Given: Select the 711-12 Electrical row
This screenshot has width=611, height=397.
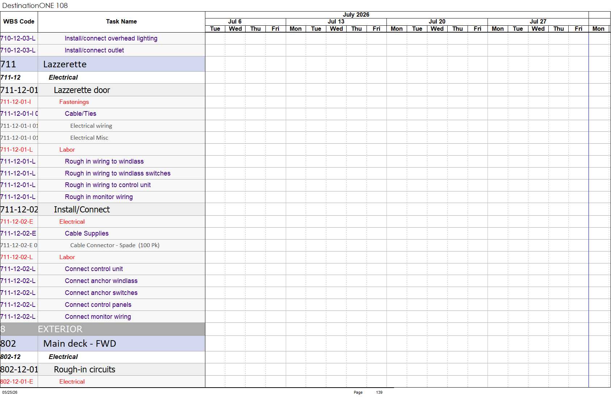Looking at the screenshot, I should click(x=102, y=77).
